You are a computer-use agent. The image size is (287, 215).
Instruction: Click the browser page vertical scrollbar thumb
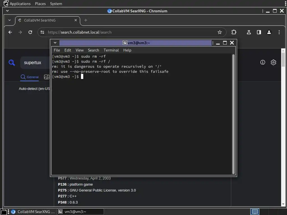283,59
